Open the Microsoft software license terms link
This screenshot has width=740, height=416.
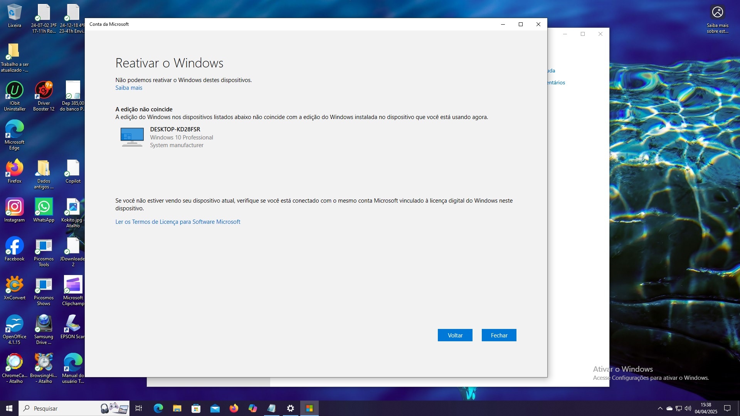click(178, 222)
